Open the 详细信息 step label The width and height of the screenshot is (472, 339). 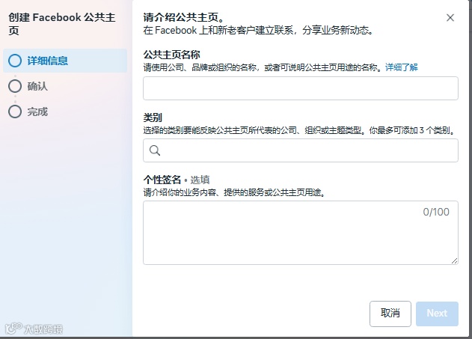click(x=48, y=61)
